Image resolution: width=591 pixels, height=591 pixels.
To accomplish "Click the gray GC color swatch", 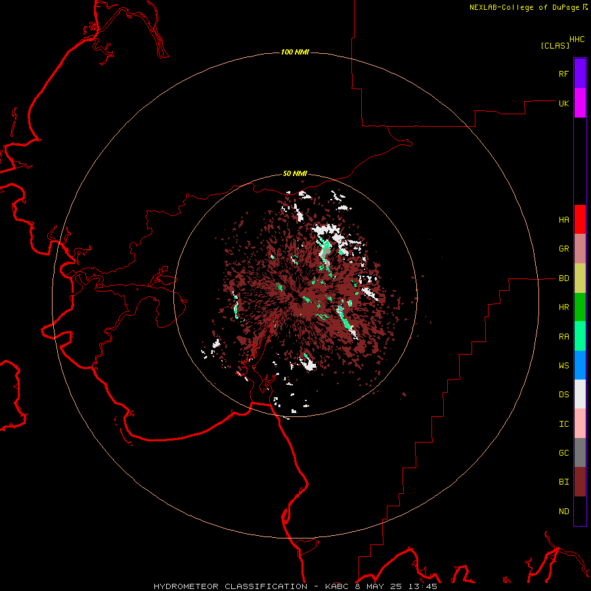I will 580,452.
